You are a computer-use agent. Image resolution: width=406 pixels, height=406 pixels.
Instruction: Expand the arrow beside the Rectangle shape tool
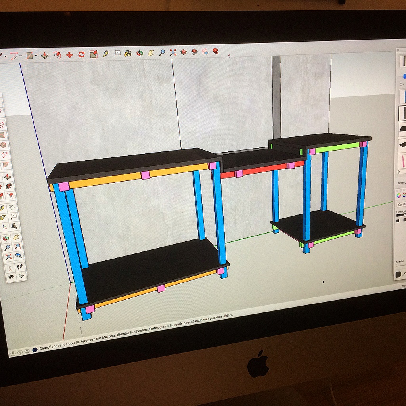click(36, 56)
